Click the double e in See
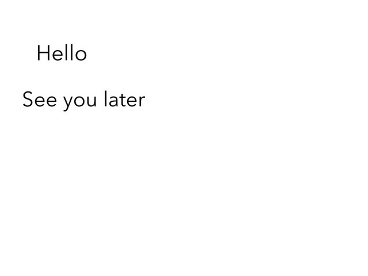 pyautogui.click(x=46, y=101)
